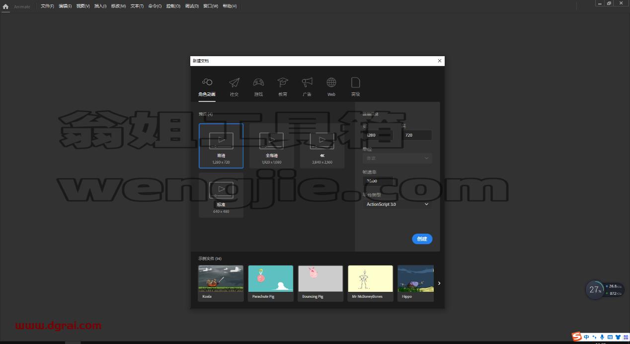Viewport: 630px width, 344px height.
Task: Click the width field showing 1280
Action: [378, 135]
